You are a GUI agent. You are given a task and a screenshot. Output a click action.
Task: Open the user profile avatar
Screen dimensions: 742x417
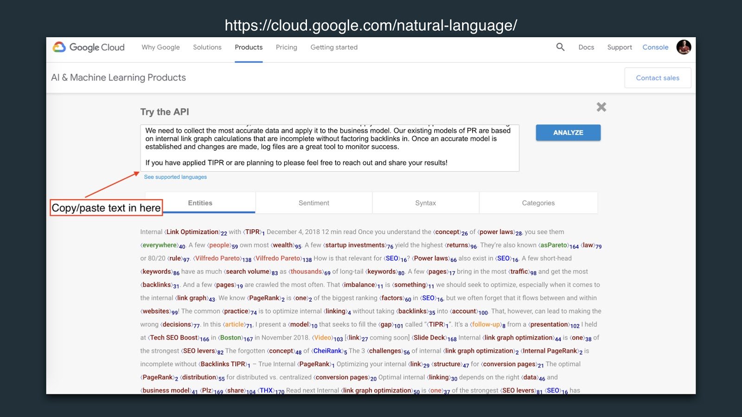[684, 47]
